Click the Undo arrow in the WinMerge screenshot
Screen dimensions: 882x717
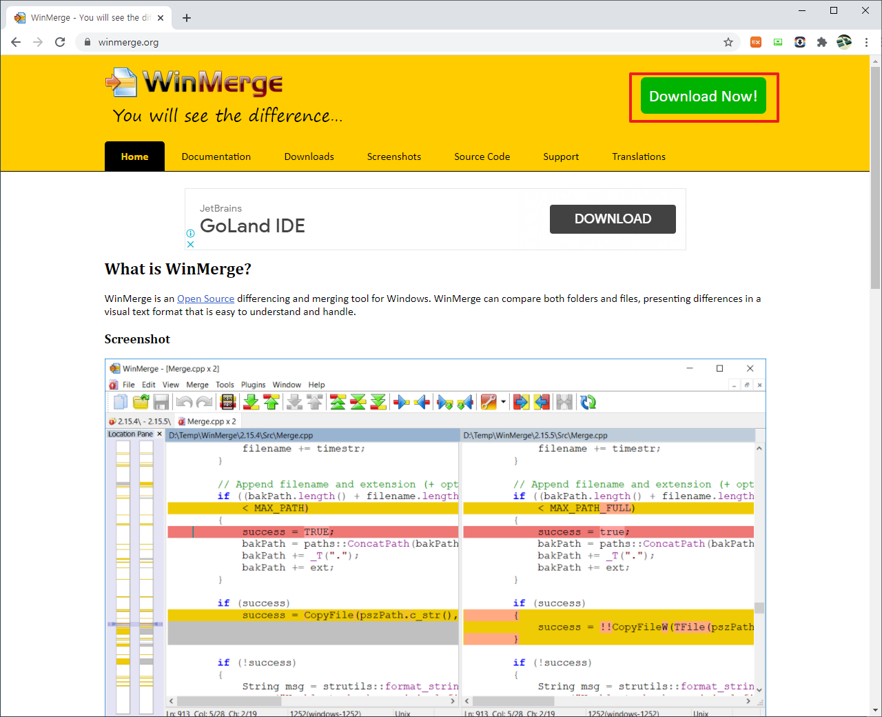pyautogui.click(x=184, y=402)
